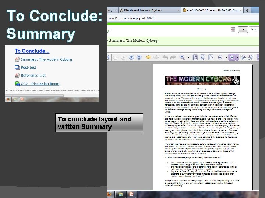The height and width of the screenshot is (198, 265).
Task: Click the yellow previous view arrow
Action: click(148, 57)
